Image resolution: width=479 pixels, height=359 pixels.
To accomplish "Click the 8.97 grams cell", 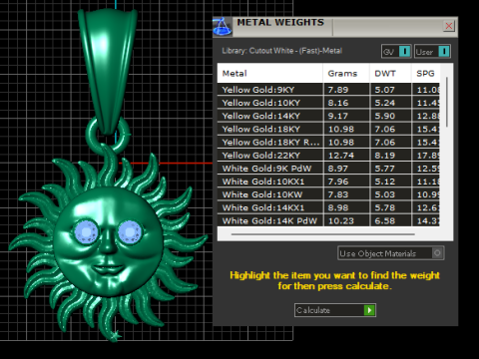I will (346, 169).
